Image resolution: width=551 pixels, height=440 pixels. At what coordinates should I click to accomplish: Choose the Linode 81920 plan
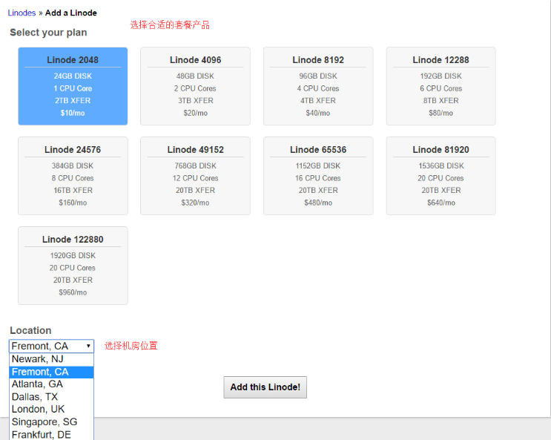pyautogui.click(x=441, y=175)
